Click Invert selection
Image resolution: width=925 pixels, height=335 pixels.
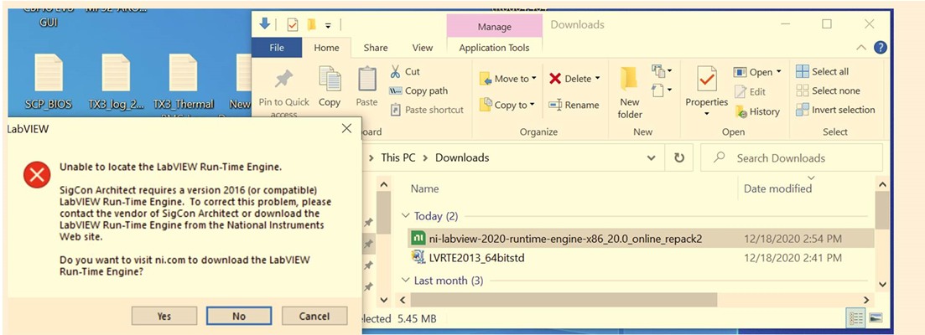[835, 110]
